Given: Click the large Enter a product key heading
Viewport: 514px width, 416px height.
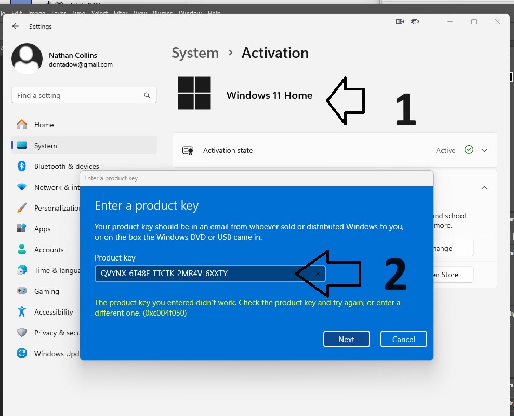Looking at the screenshot, I should [147, 206].
